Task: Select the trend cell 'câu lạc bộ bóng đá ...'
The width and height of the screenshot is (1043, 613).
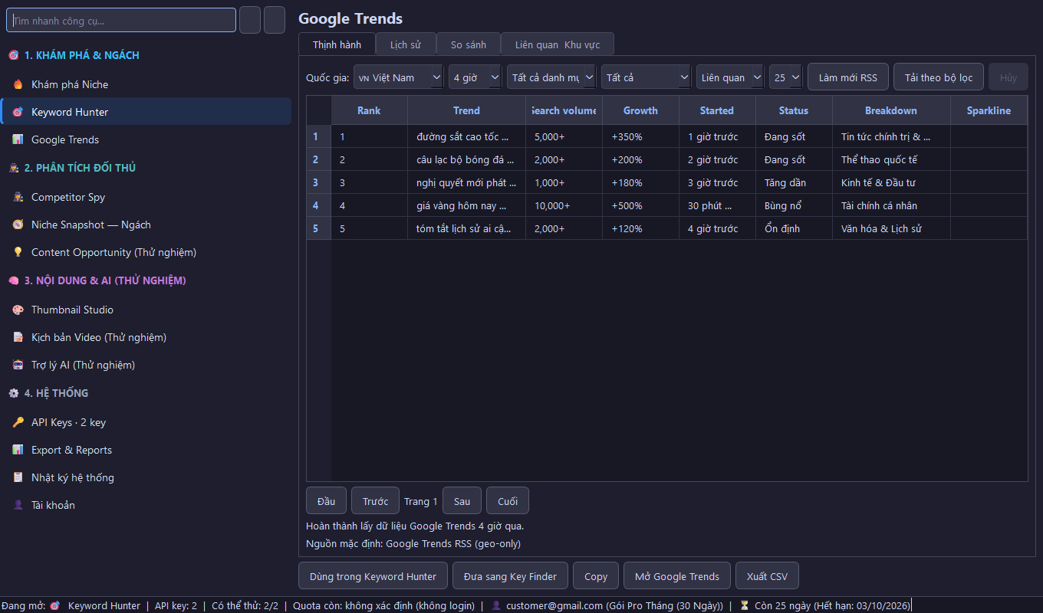Action: [x=466, y=159]
